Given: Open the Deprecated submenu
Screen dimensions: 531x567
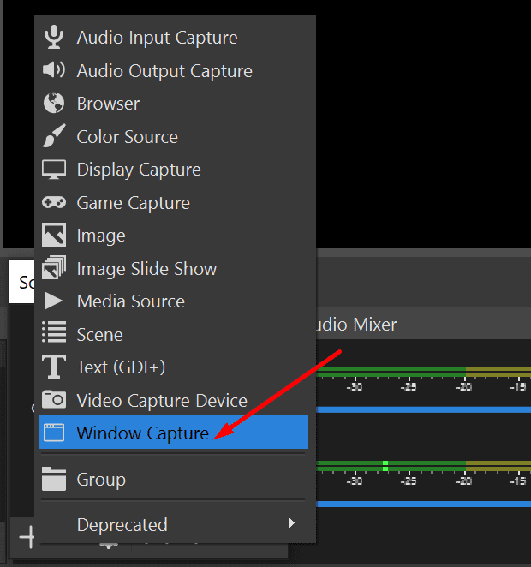Looking at the screenshot, I should coord(174,524).
